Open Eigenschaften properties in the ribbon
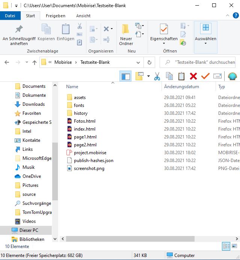 (164, 34)
